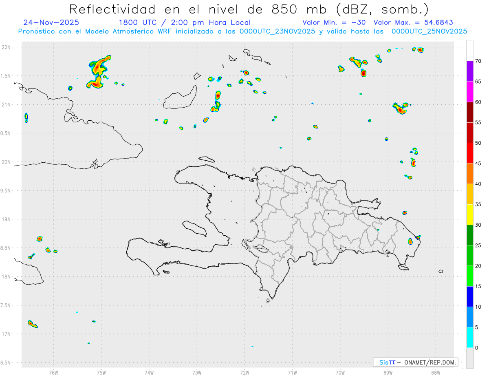Click the '19N' latitude label
This screenshot has width=489, height=378.
point(7,219)
